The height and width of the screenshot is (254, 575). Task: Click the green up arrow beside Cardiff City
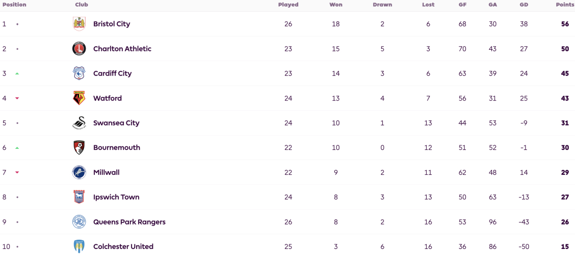click(x=17, y=74)
